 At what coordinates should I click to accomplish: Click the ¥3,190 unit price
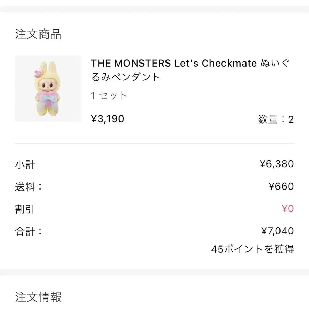pos(107,119)
